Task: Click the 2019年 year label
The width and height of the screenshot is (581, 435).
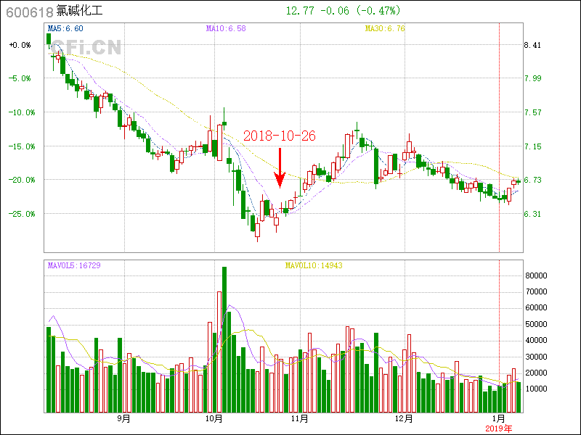Action: [498, 428]
